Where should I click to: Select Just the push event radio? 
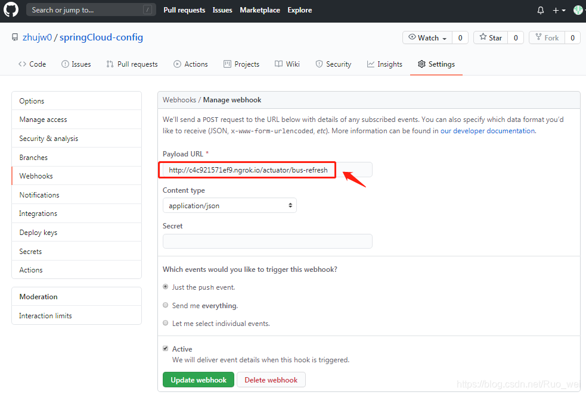[x=166, y=287]
